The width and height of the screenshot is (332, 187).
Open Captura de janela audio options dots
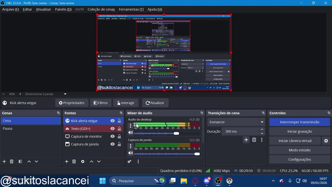coord(130,146)
